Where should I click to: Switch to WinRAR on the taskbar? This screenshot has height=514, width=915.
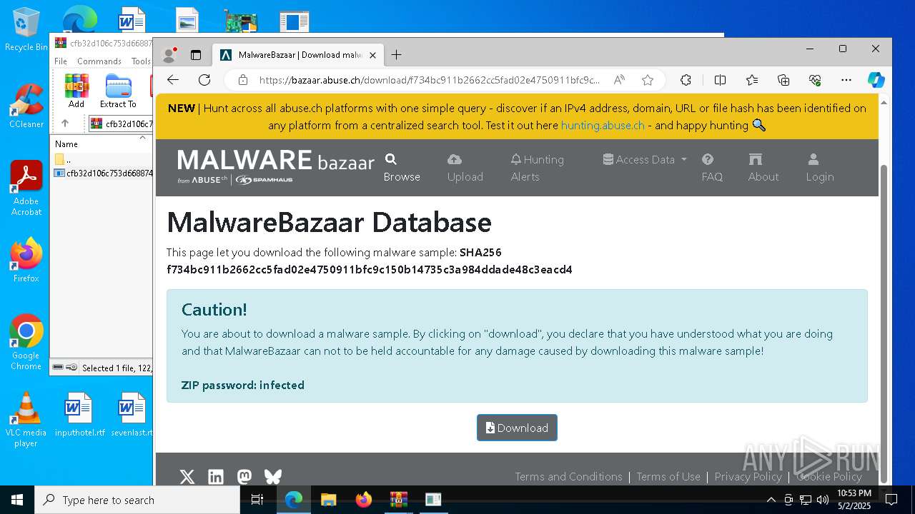click(x=398, y=500)
